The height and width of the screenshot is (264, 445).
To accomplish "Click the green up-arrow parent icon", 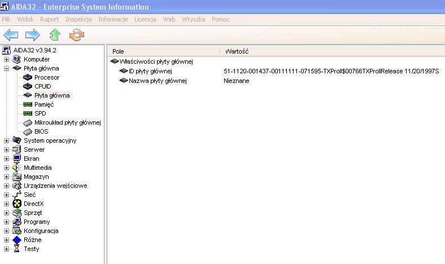I will tap(55, 35).
